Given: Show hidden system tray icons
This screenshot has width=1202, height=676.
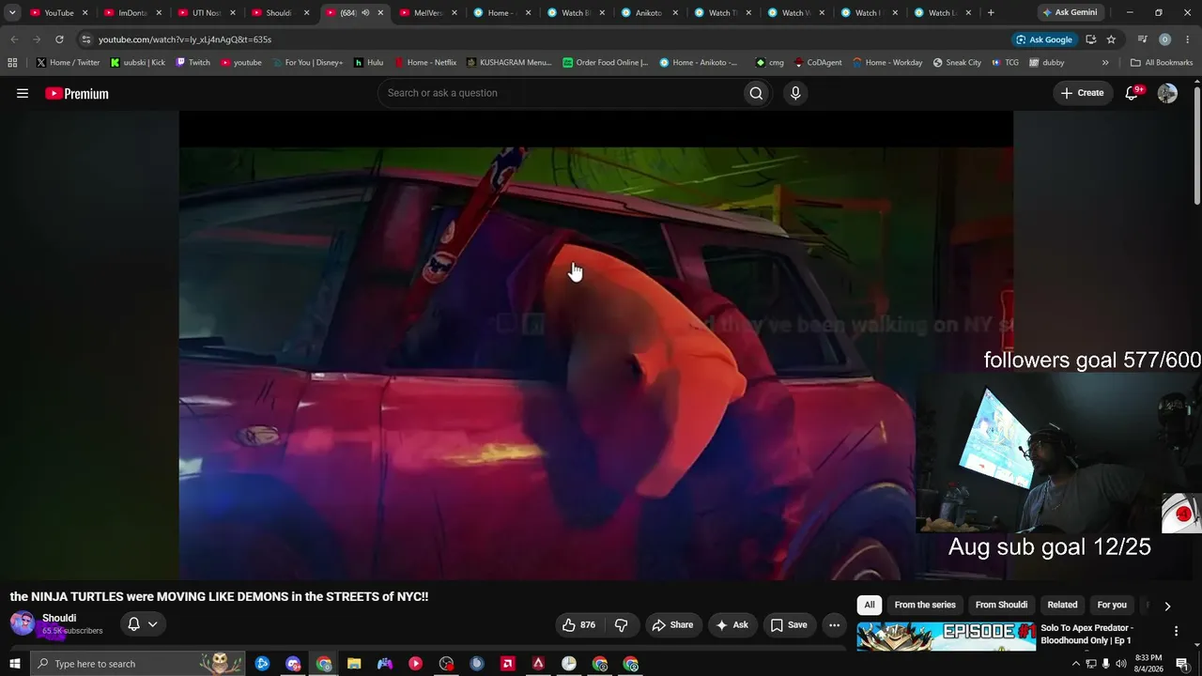Looking at the screenshot, I should (1075, 664).
